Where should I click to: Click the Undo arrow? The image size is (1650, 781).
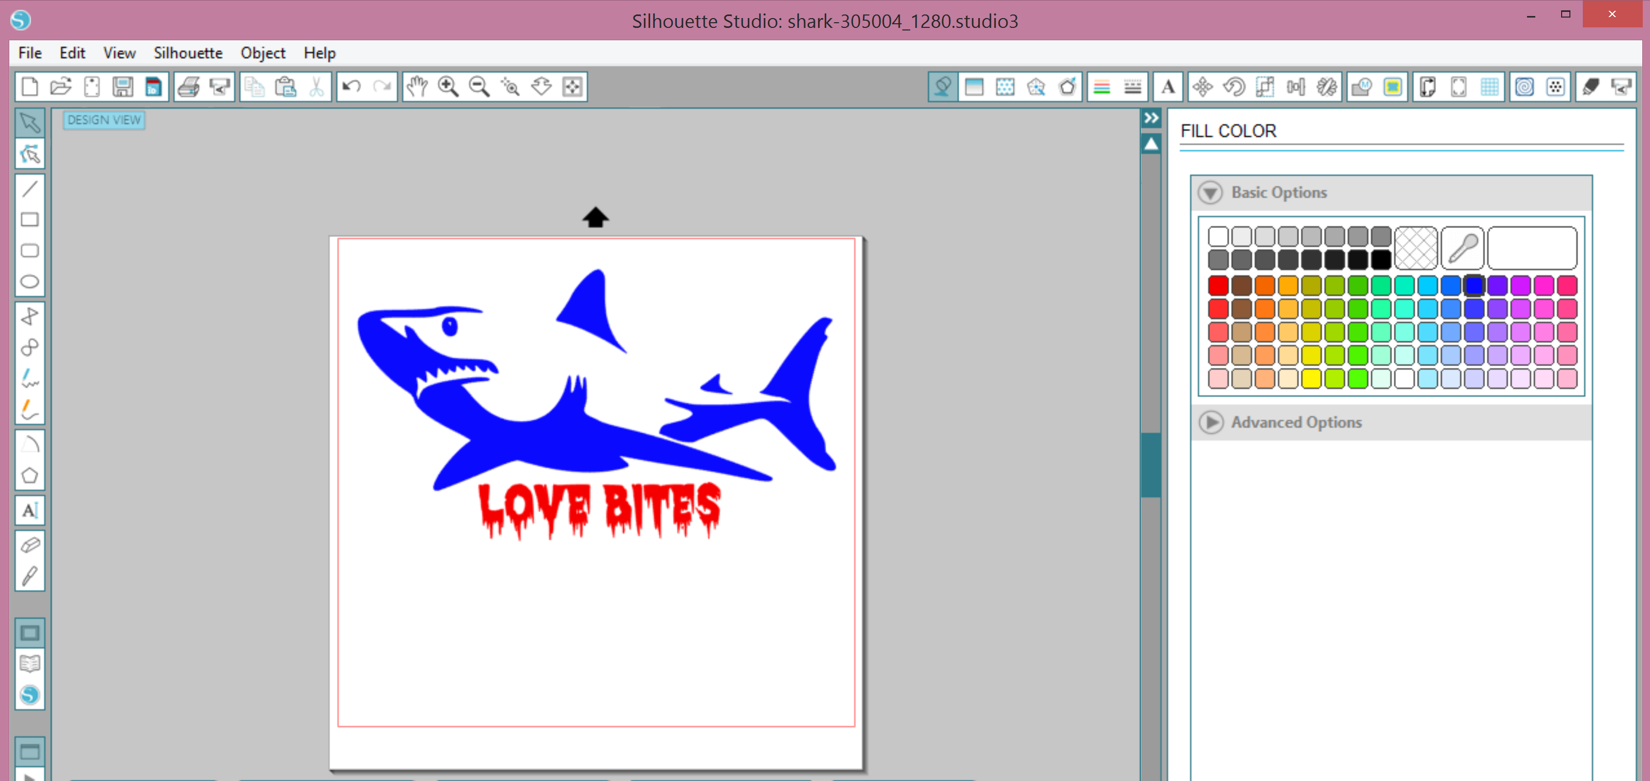351,86
